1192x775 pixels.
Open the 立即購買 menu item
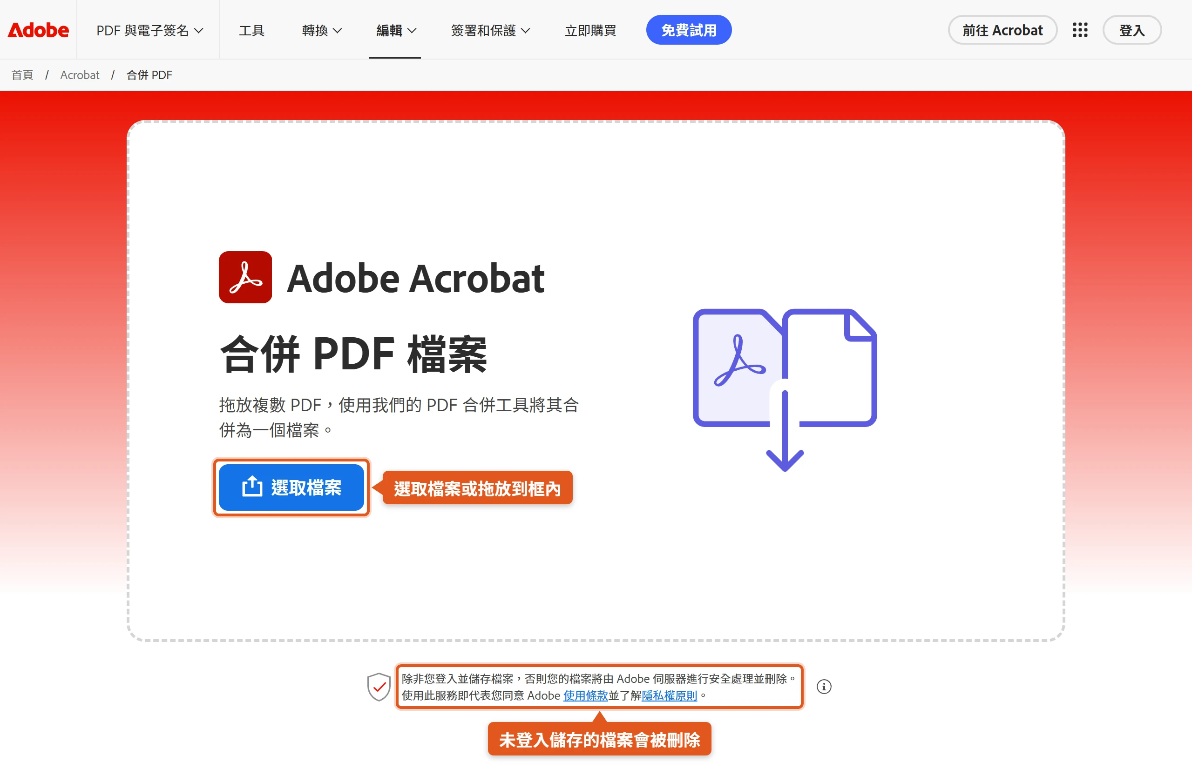[590, 31]
